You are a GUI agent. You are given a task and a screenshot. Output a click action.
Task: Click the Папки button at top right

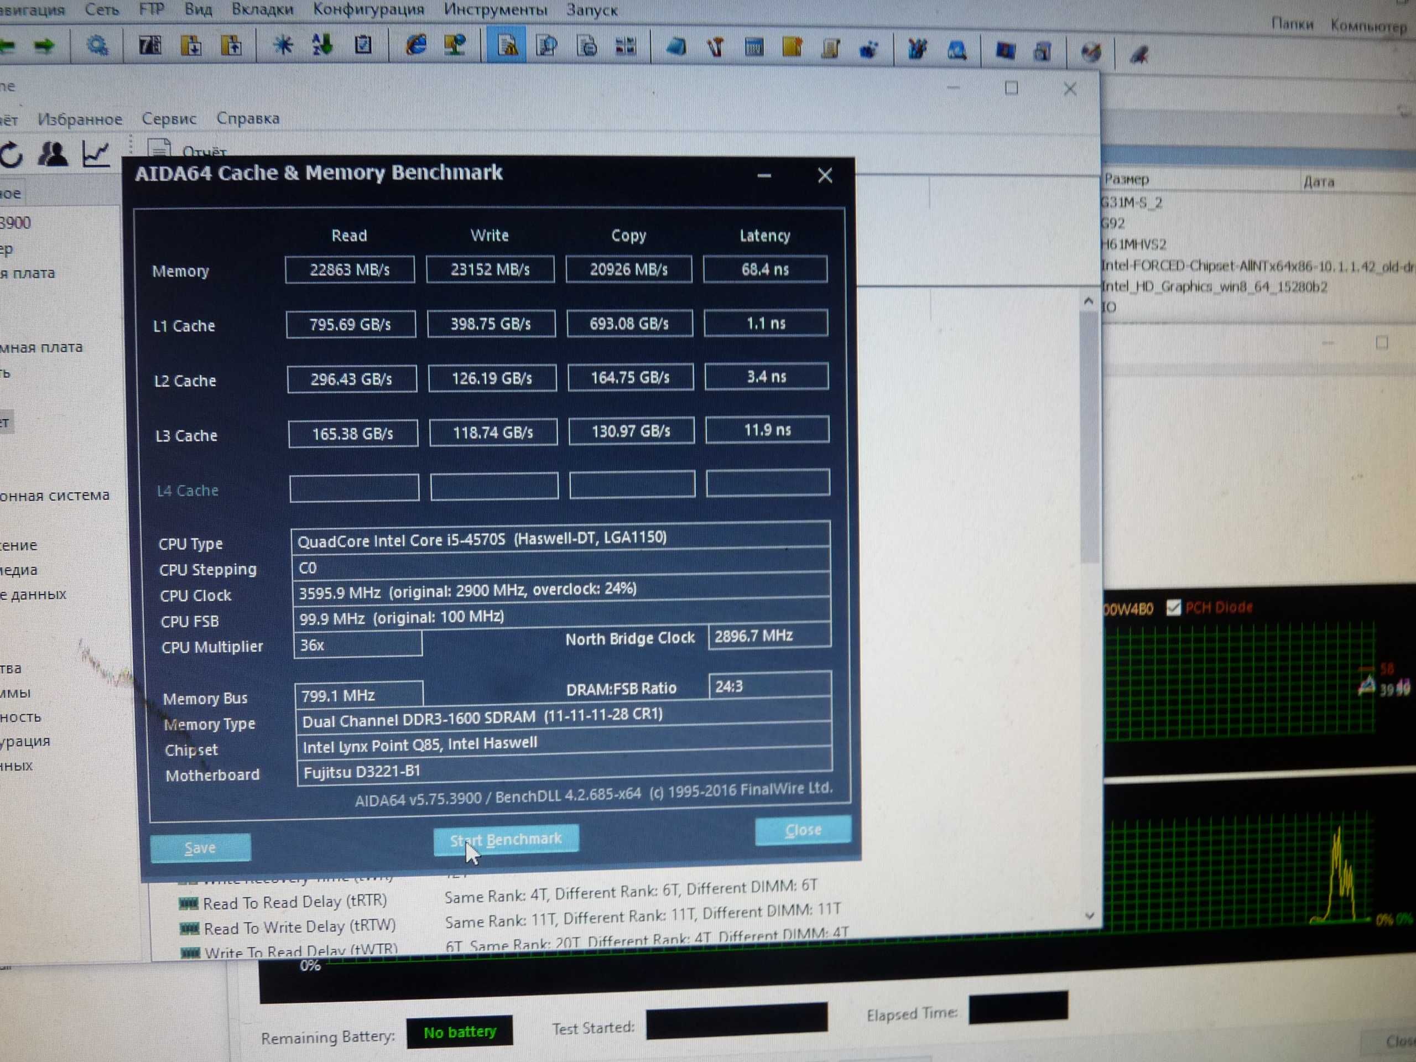tap(1292, 24)
